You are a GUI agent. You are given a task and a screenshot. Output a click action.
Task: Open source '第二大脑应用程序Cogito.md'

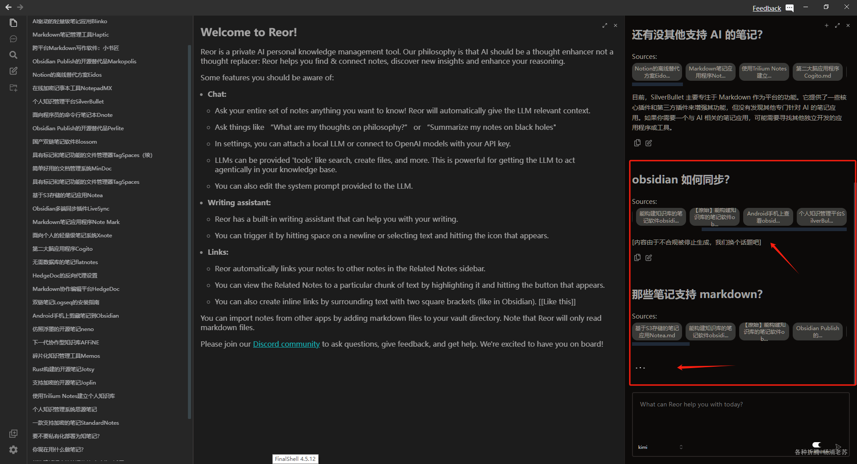point(818,72)
